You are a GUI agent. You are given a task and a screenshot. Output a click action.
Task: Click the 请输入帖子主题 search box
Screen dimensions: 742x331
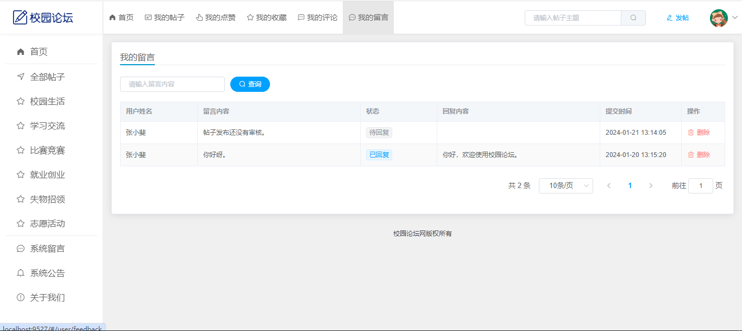pos(573,18)
